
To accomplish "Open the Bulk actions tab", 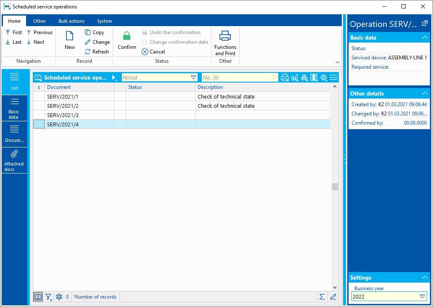I will click(71, 21).
